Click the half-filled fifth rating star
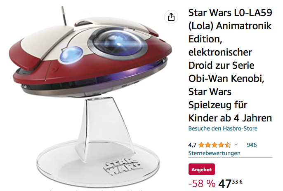The height and width of the screenshot is (191, 283). pyautogui.click(x=228, y=145)
